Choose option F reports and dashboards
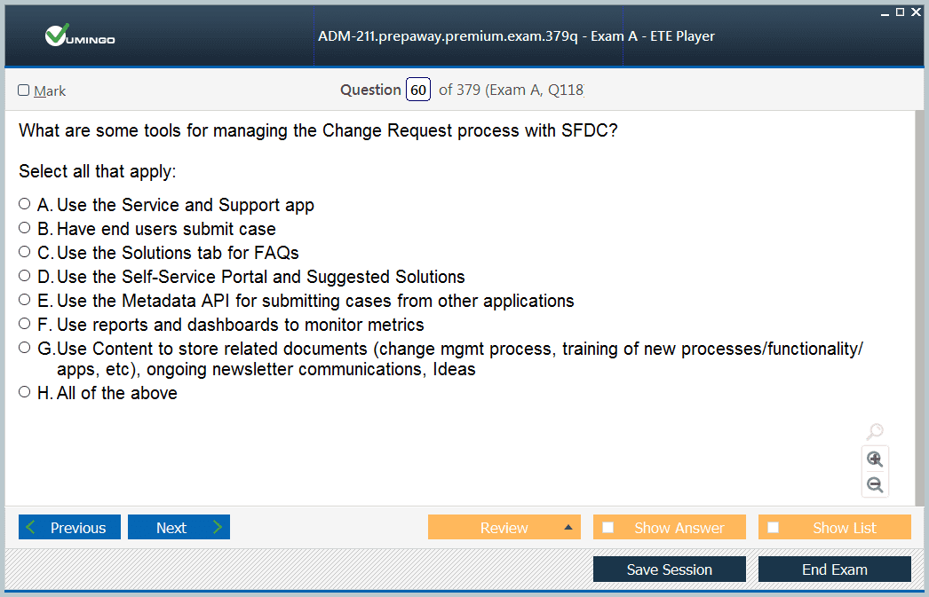Image resolution: width=929 pixels, height=597 pixels. click(x=24, y=324)
